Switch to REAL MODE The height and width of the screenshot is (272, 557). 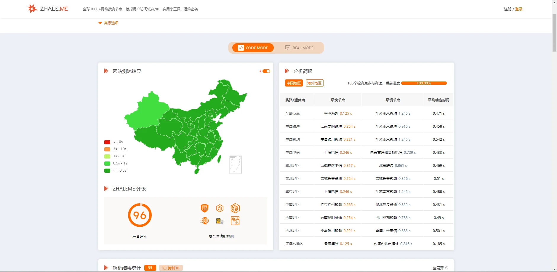299,48
